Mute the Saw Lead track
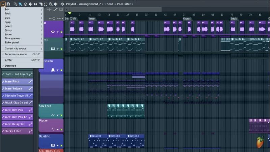Screen dimensions: 270x152 click(x=61, y=115)
